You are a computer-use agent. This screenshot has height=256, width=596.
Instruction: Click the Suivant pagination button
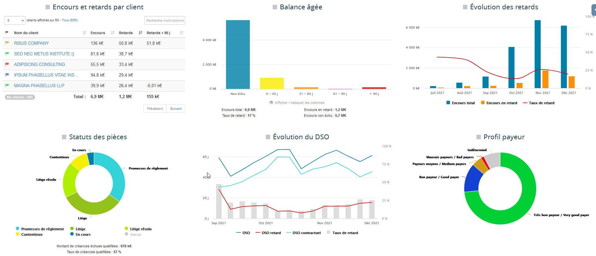(x=176, y=109)
